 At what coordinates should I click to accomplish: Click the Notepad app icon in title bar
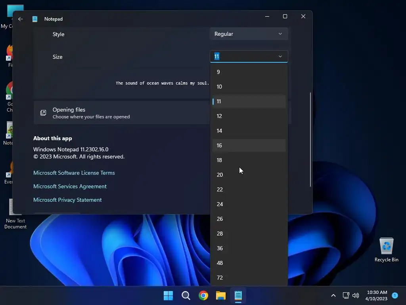click(35, 19)
